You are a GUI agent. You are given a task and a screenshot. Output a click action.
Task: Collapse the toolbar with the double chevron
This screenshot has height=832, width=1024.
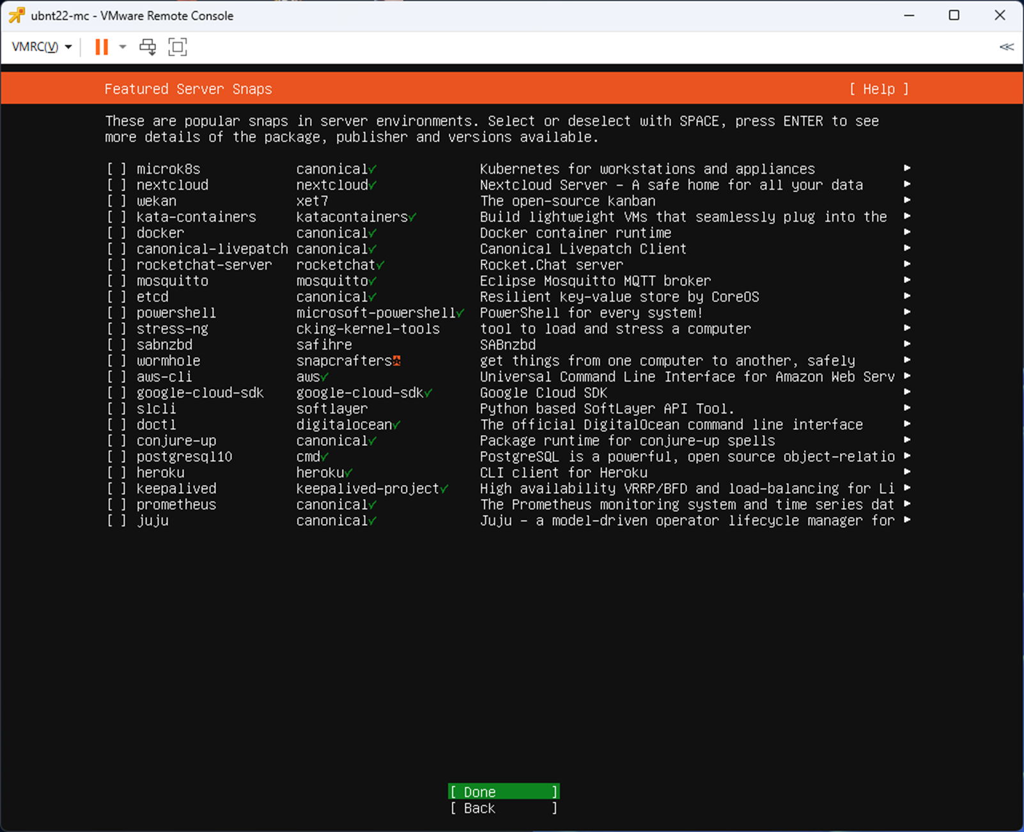point(1006,47)
